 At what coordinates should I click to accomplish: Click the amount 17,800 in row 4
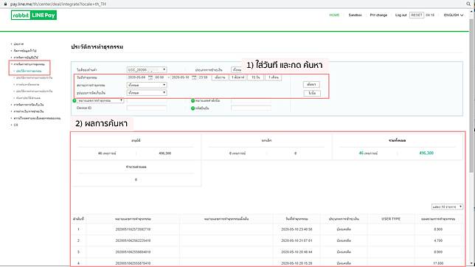(438, 263)
